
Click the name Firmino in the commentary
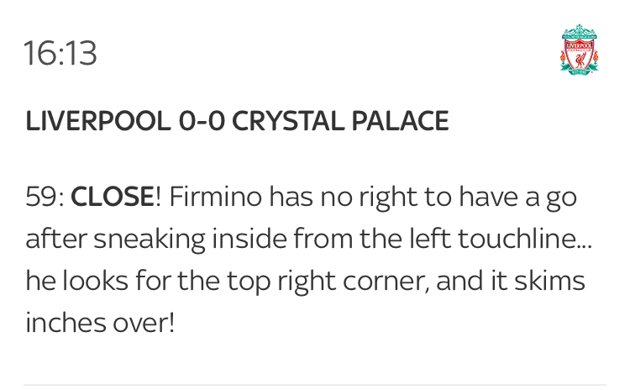pyautogui.click(x=215, y=197)
